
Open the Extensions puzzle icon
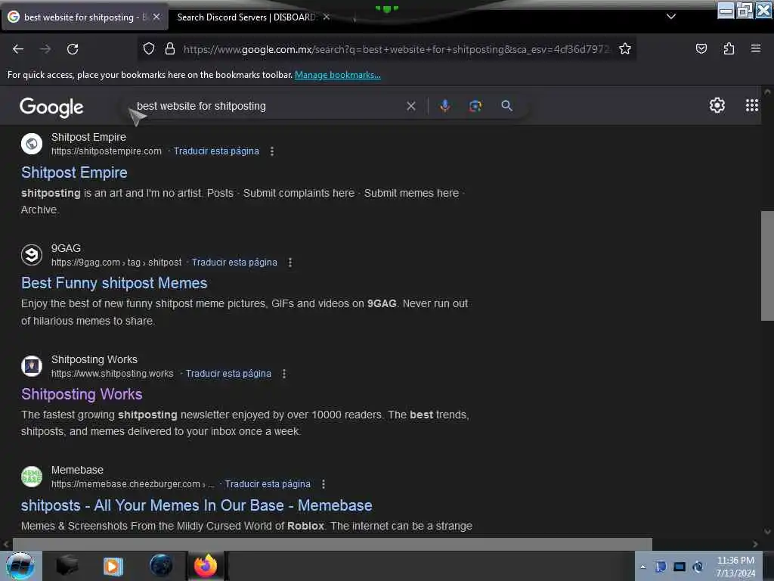click(729, 48)
